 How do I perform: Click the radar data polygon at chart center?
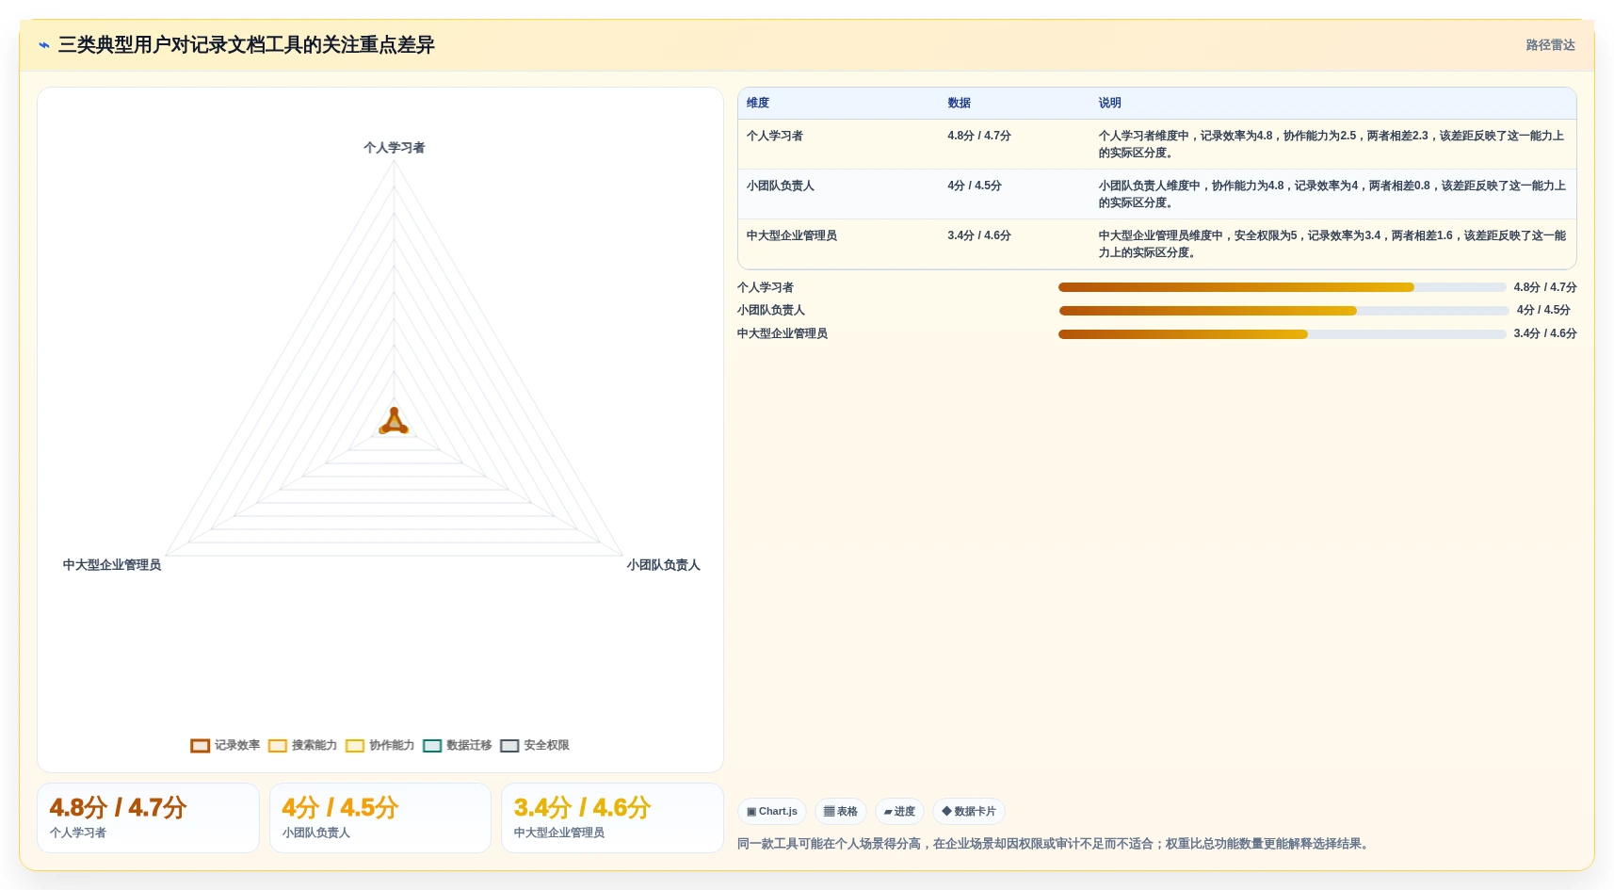point(394,422)
